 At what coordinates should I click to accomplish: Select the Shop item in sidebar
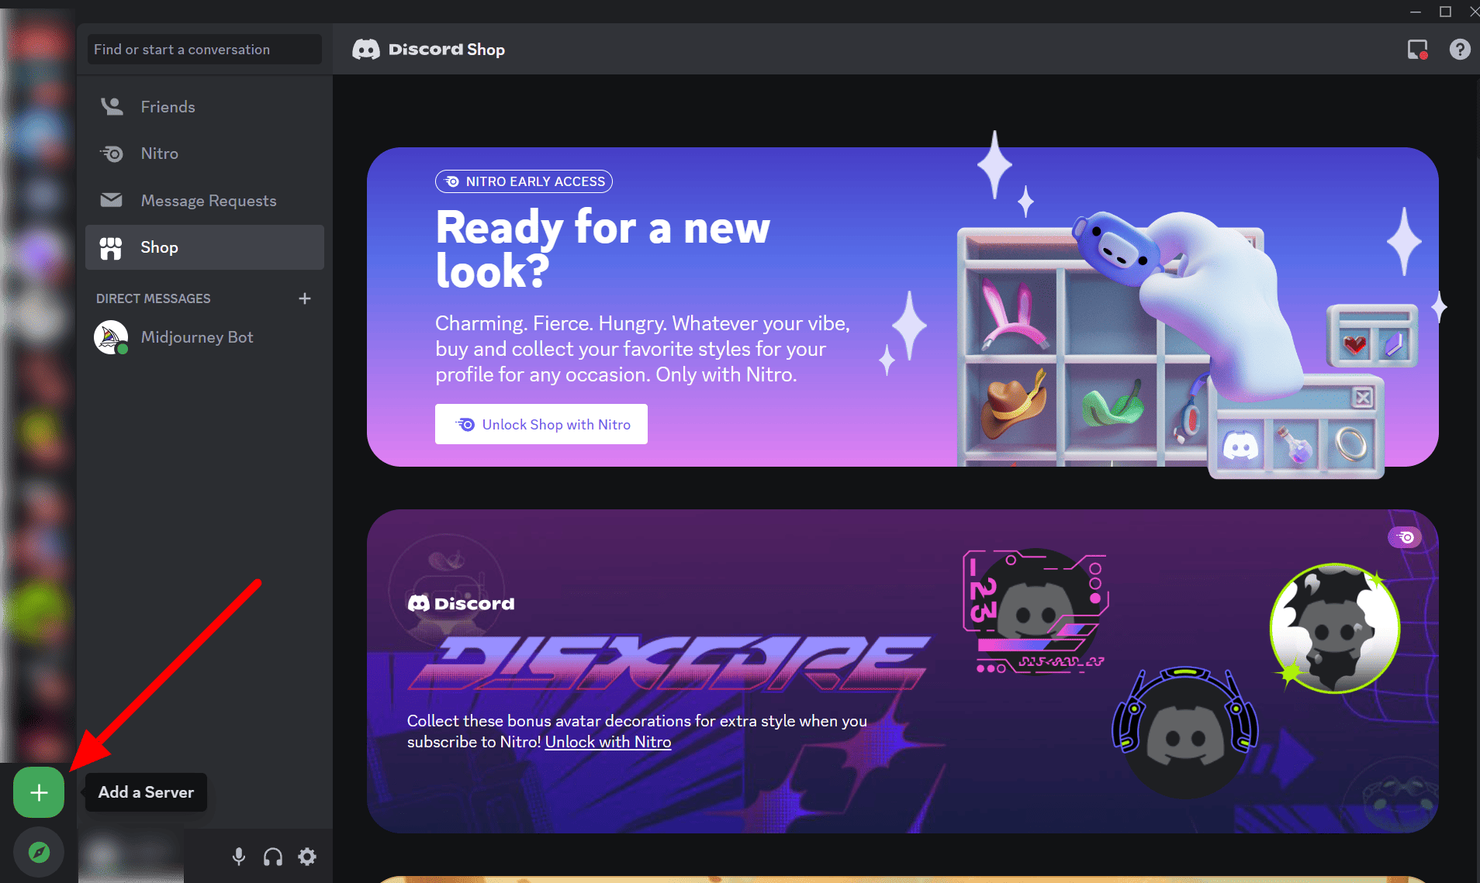(205, 247)
